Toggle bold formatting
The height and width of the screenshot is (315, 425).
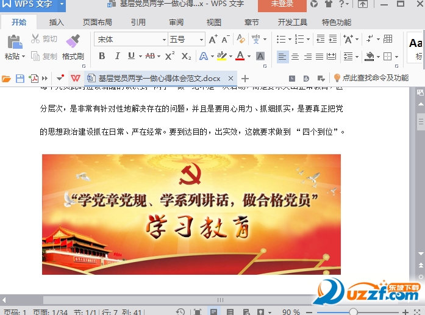(102, 56)
